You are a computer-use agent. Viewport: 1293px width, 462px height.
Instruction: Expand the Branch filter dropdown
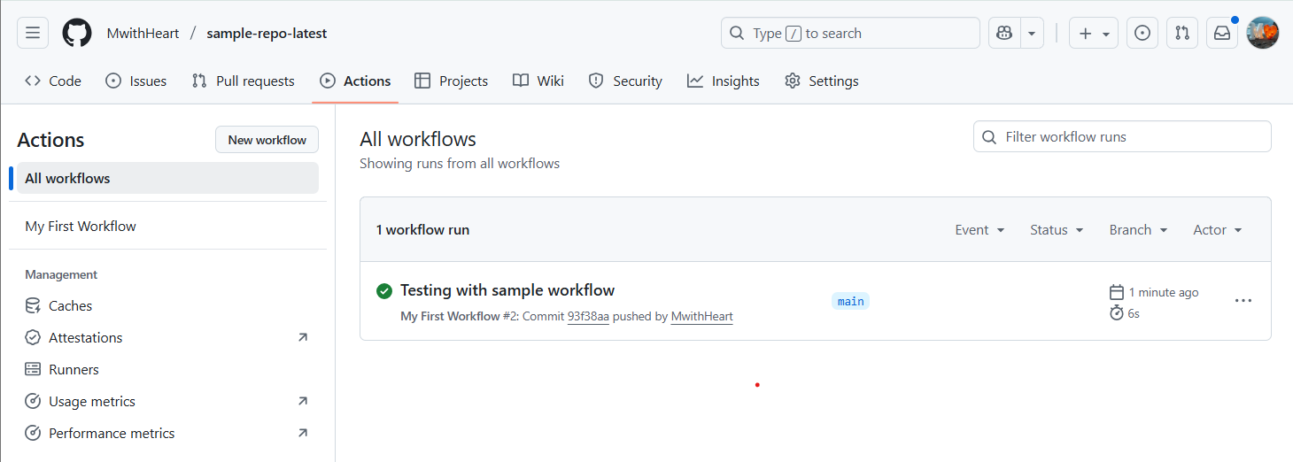tap(1138, 230)
